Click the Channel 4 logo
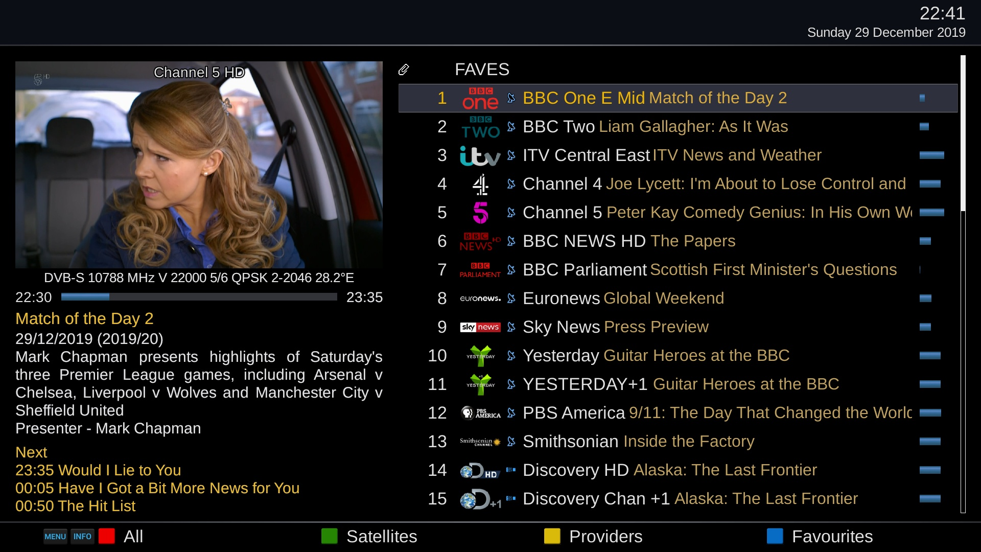The image size is (981, 552). 480,184
